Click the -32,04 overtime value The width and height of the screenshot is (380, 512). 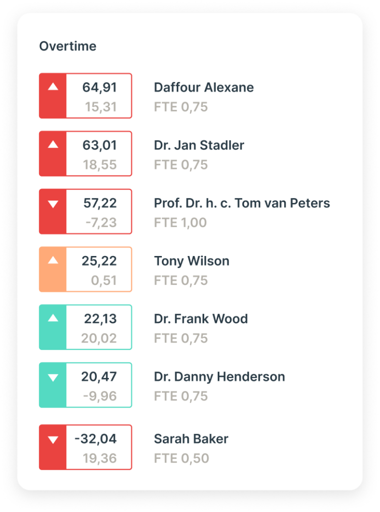click(95, 439)
